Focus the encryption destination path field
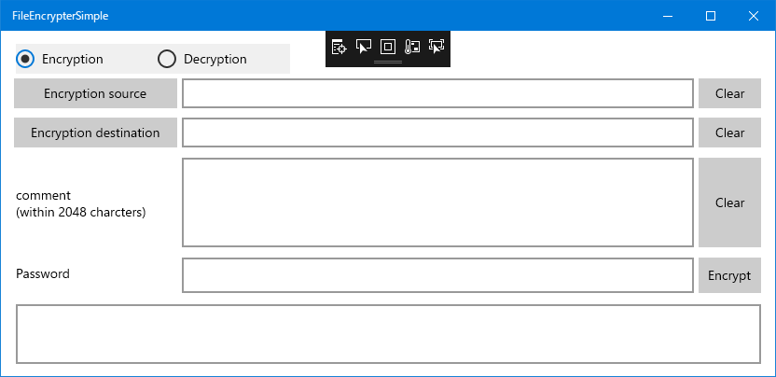 (x=437, y=133)
